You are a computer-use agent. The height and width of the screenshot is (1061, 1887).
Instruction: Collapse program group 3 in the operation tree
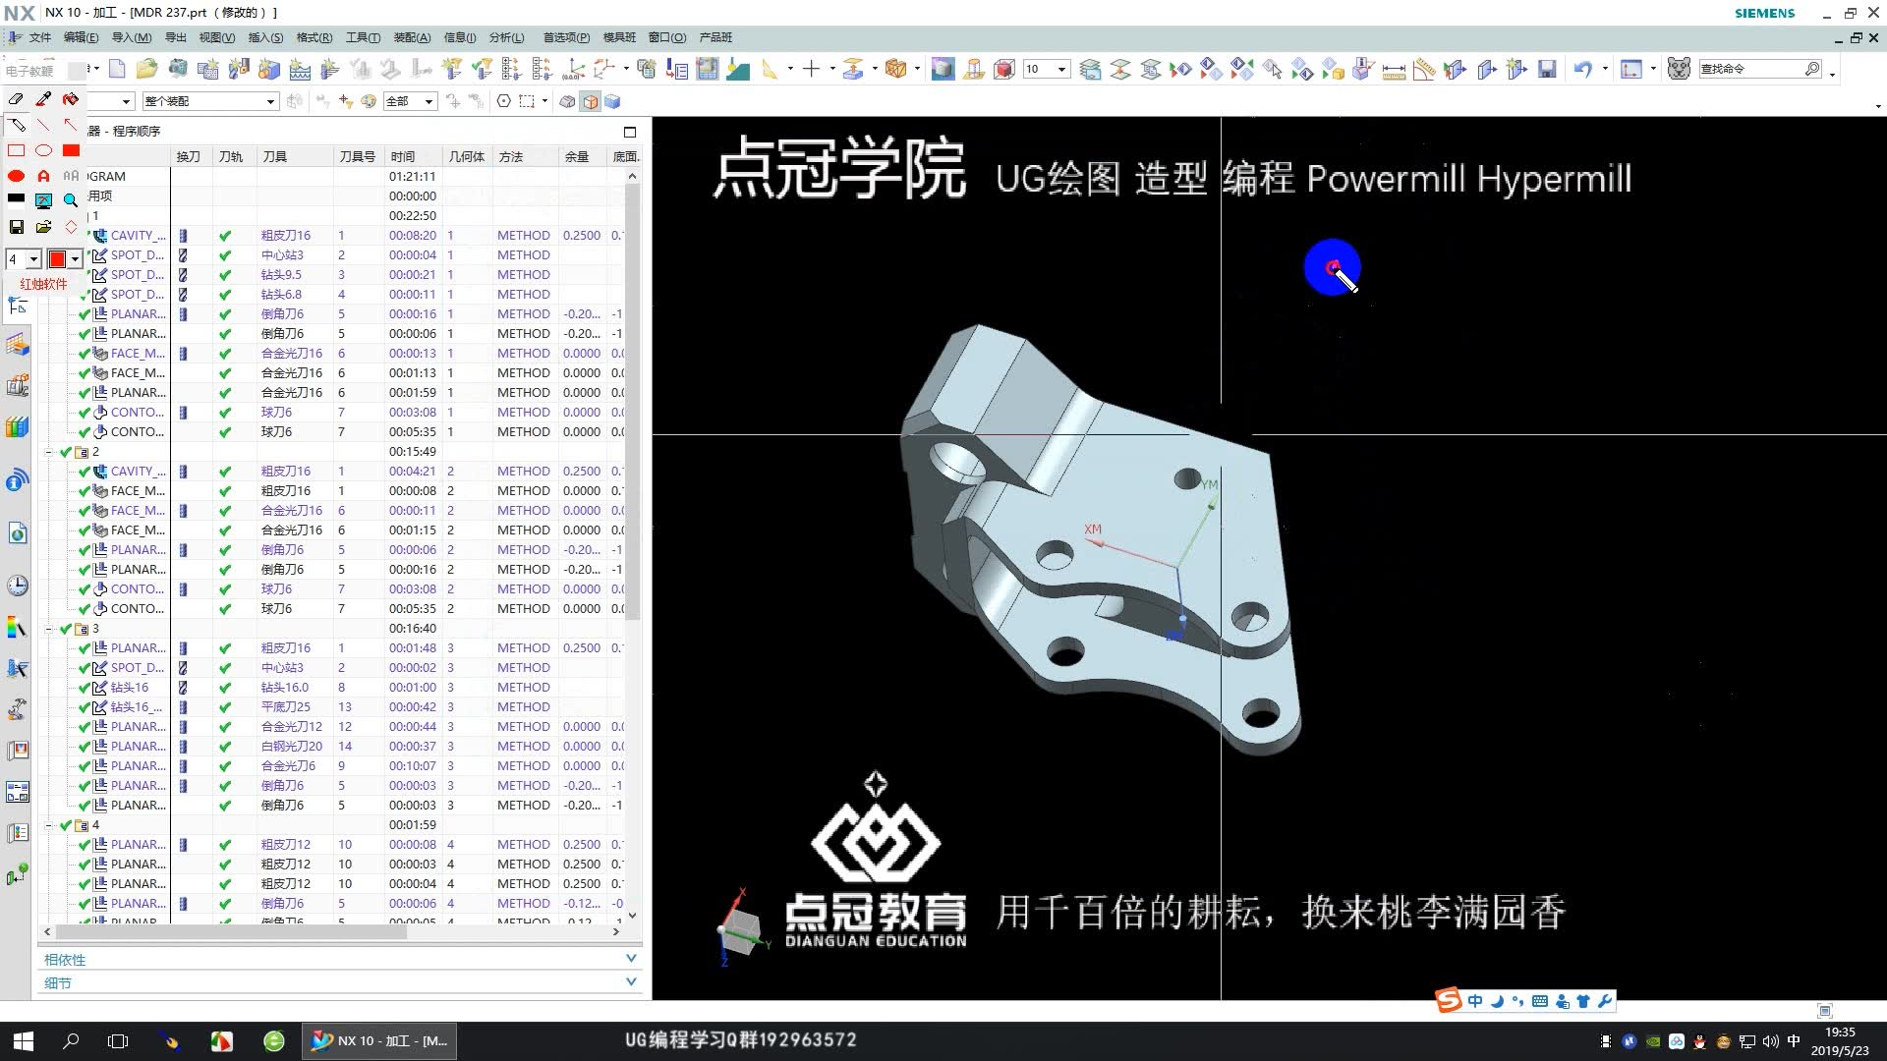(x=50, y=629)
